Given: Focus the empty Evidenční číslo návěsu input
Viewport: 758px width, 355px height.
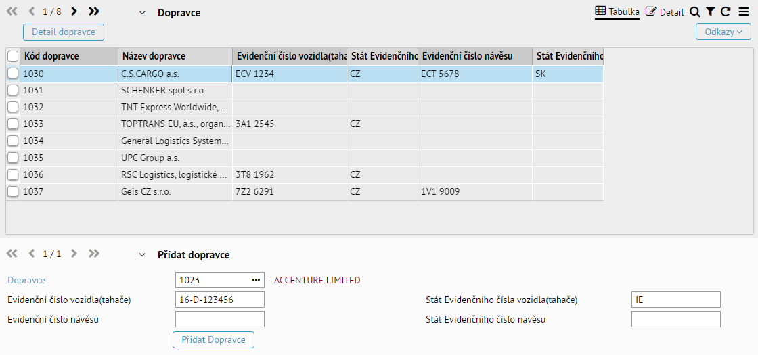Looking at the screenshot, I should [220, 319].
